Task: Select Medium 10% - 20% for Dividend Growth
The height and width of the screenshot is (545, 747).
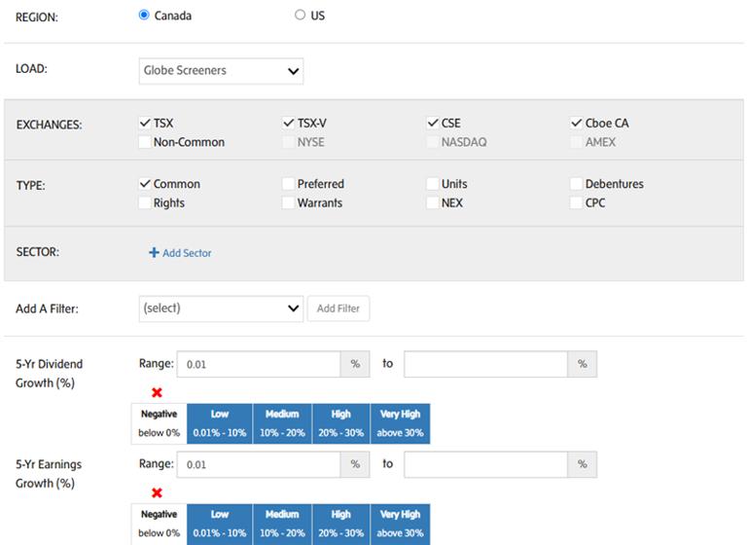Action: (x=282, y=423)
